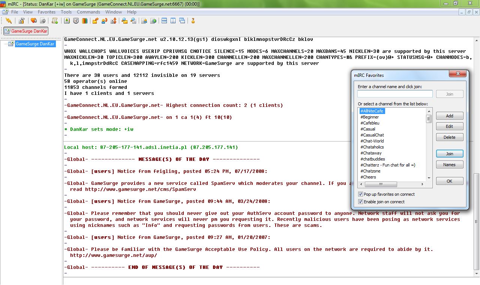Click the Connect lightning bolt toolbar icon
Viewport: 480px width, 285px height.
(x=8, y=21)
